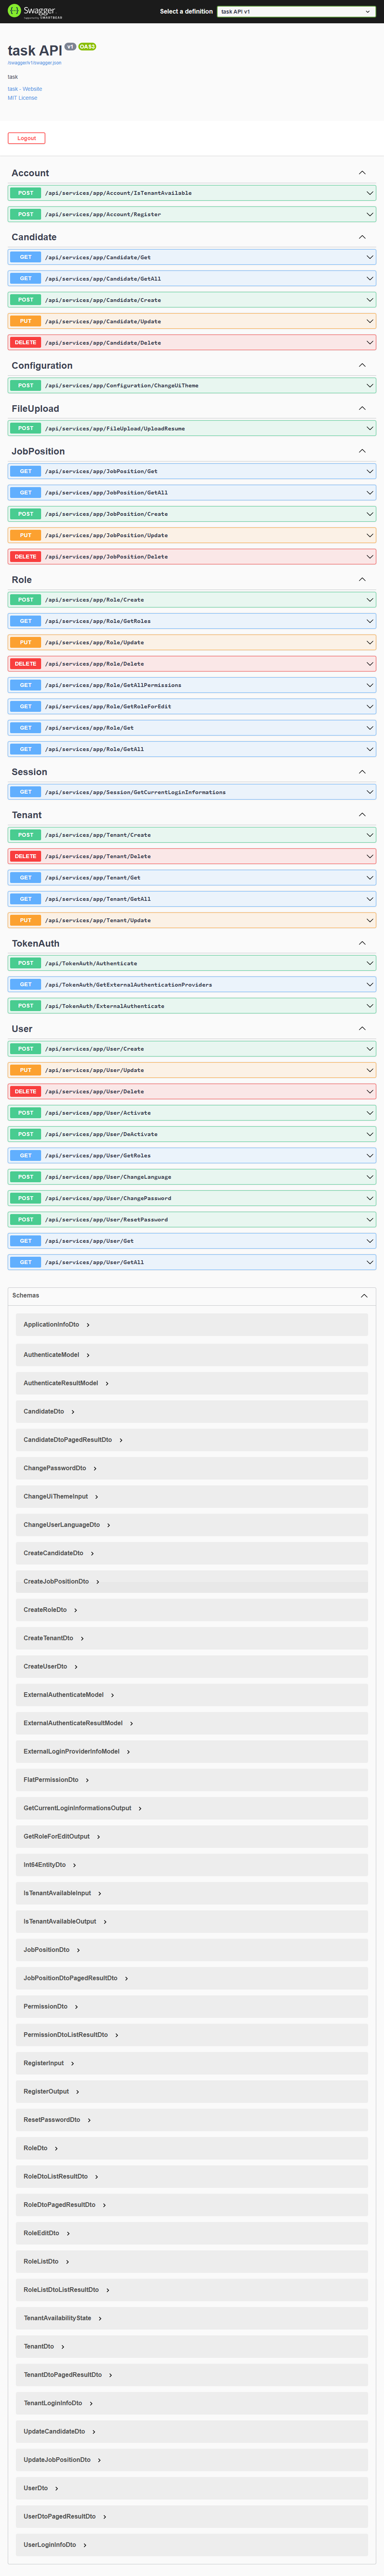Click DELETE badge of Role/Delete endpoint
The height and width of the screenshot is (2576, 384).
26,664
